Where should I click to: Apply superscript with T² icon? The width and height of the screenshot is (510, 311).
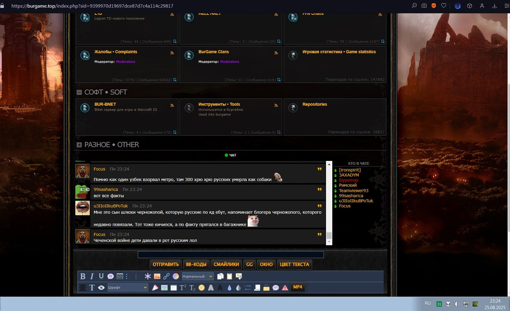coord(183,288)
